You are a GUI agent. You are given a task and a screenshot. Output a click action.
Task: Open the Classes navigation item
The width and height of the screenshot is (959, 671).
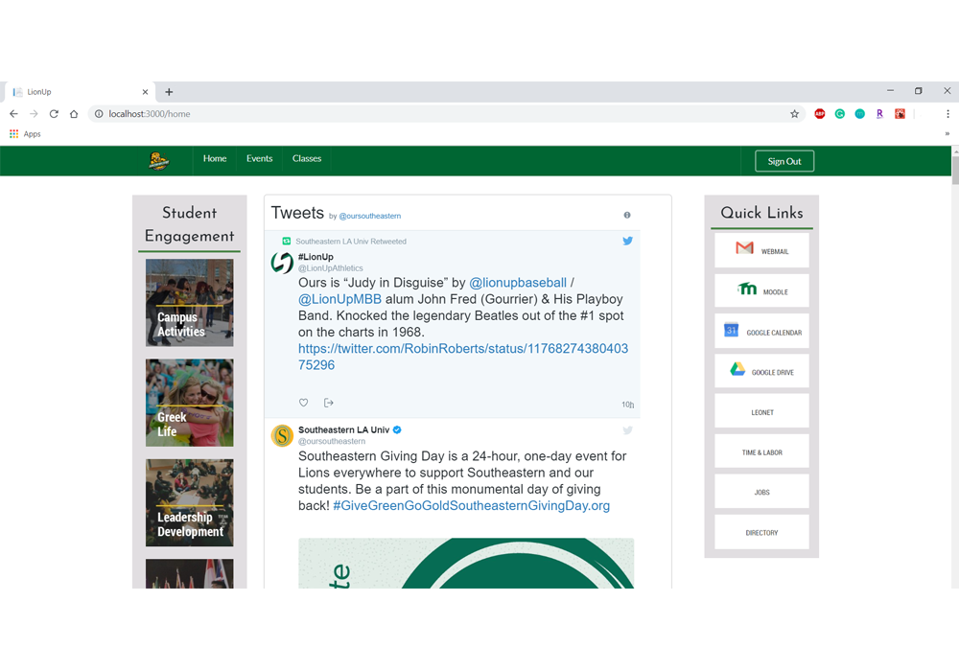pos(307,159)
